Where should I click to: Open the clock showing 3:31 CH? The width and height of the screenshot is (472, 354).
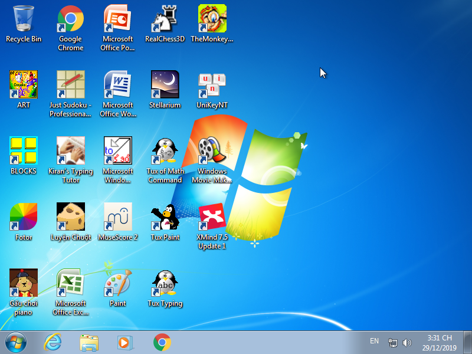(439, 343)
